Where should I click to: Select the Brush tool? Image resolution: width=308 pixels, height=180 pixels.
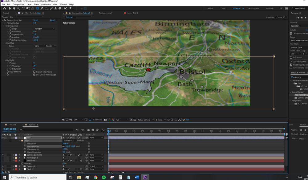pos(51,8)
